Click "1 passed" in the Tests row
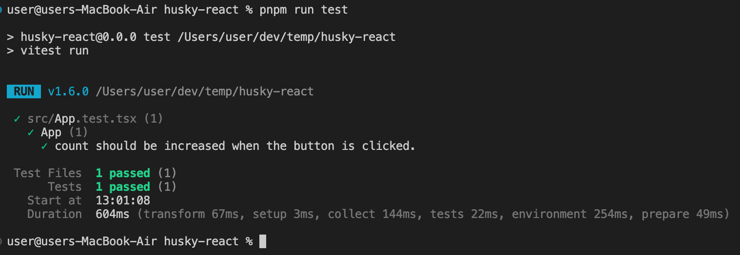This screenshot has height=255, width=740. click(x=123, y=187)
